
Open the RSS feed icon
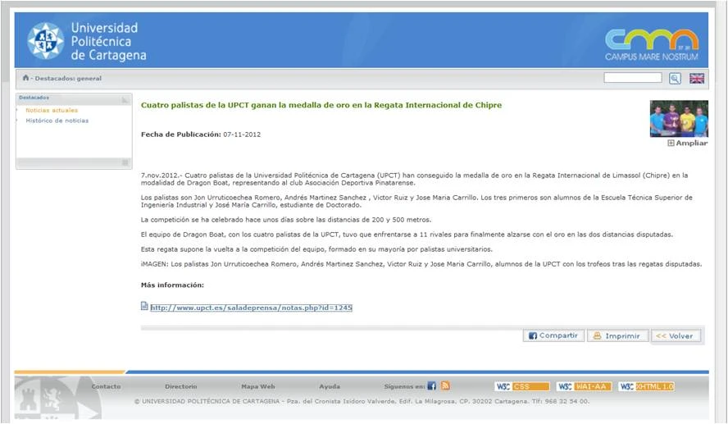point(445,386)
